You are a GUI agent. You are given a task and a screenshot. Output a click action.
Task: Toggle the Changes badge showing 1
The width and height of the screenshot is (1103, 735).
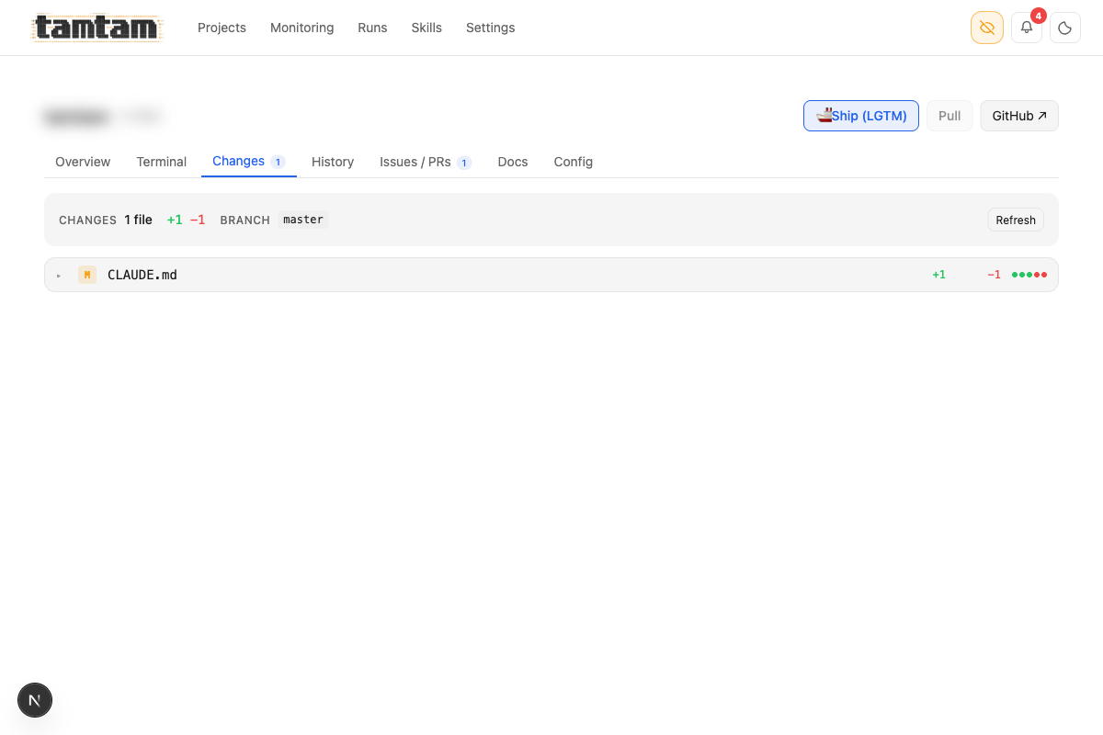[x=279, y=162]
